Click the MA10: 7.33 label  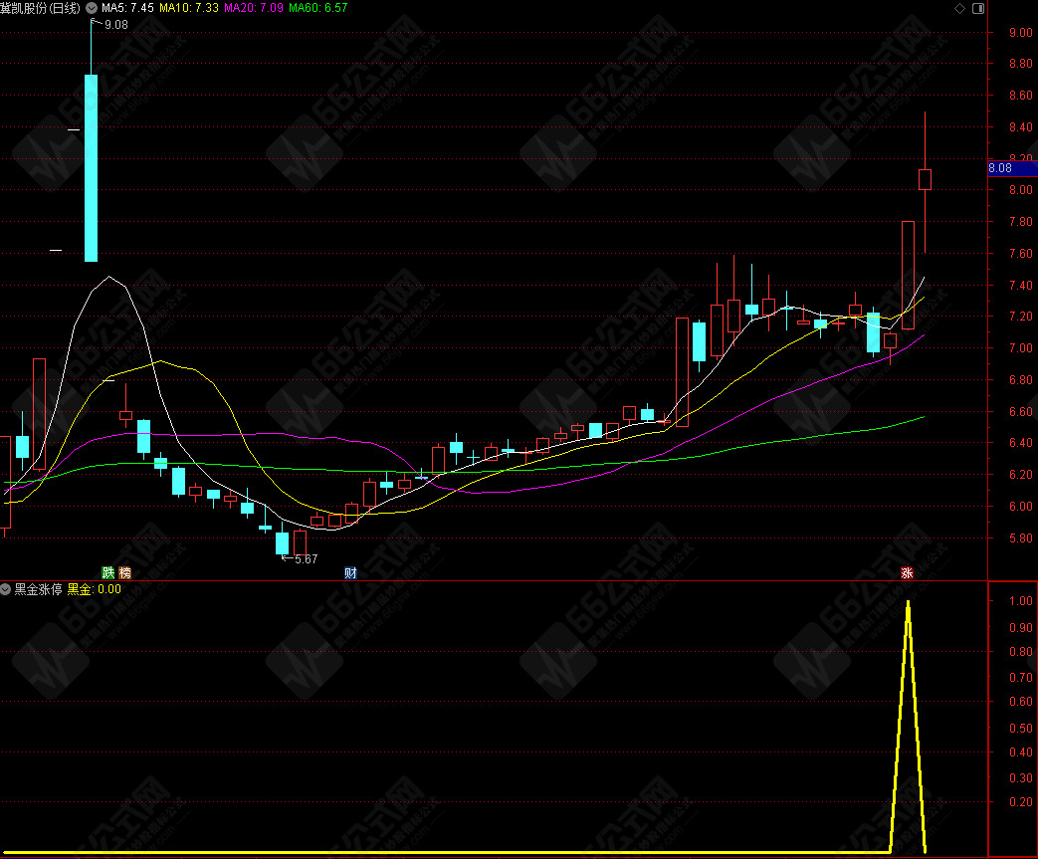point(189,8)
